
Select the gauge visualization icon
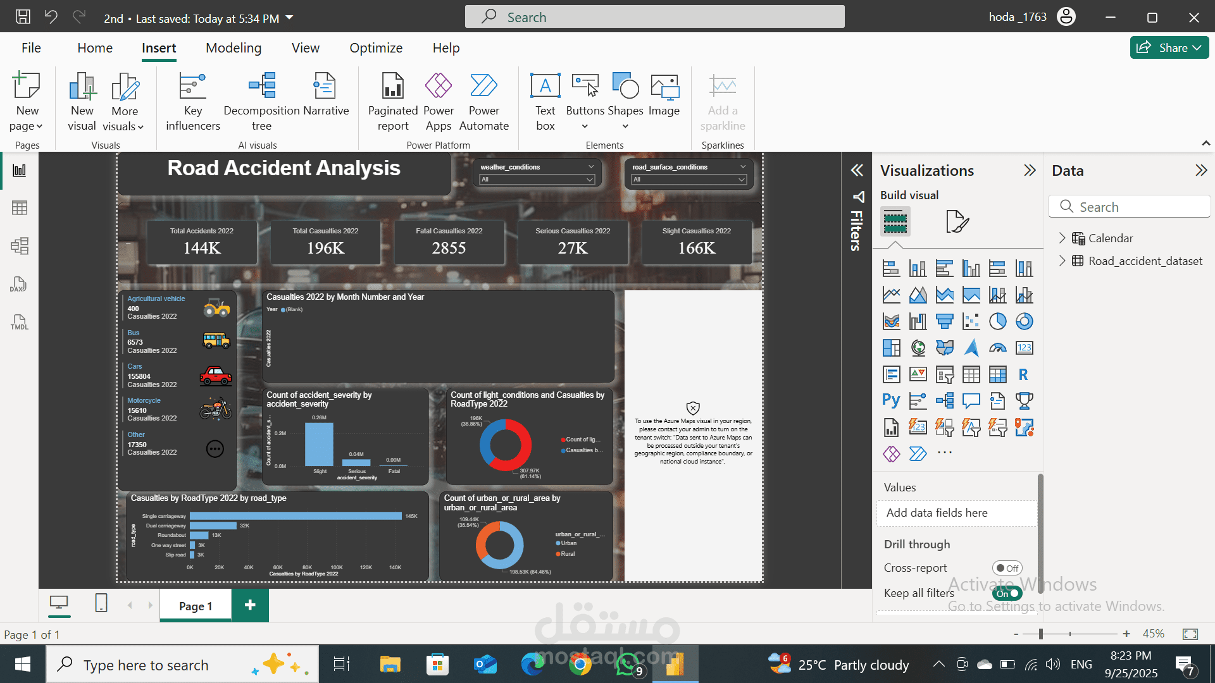pos(997,348)
